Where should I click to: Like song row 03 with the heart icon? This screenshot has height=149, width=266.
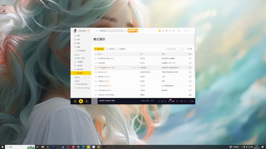coord(133,68)
